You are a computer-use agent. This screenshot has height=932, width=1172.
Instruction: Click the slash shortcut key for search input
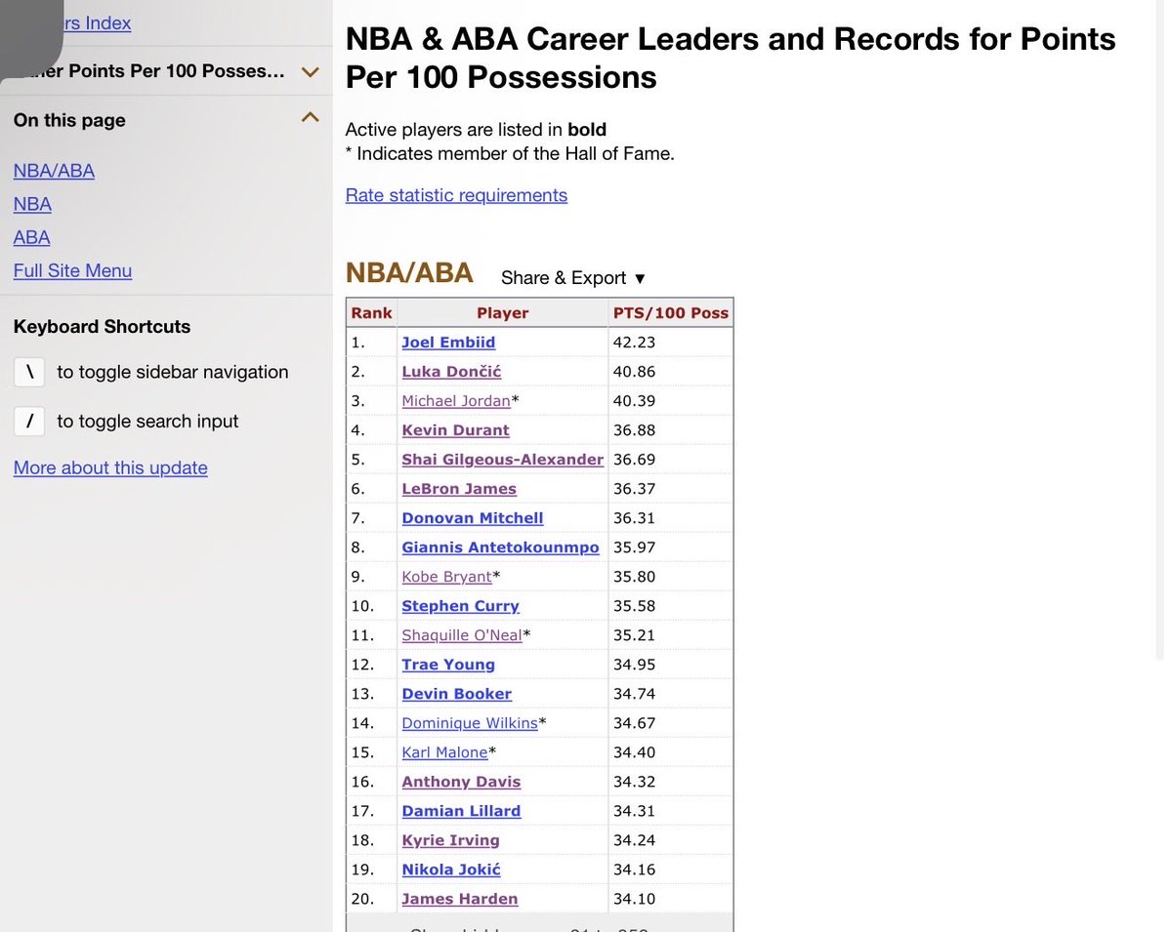pyautogui.click(x=29, y=421)
